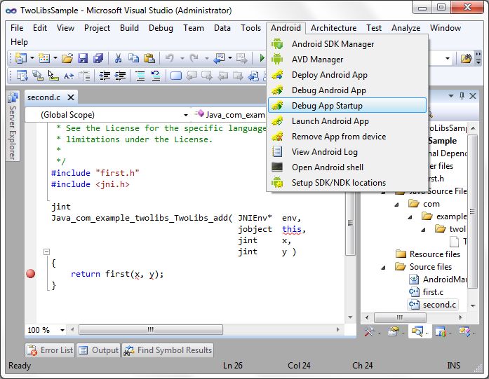Screen dimensions: 489x379
Task: Click the Display Object Member List icon
Action: (22, 76)
